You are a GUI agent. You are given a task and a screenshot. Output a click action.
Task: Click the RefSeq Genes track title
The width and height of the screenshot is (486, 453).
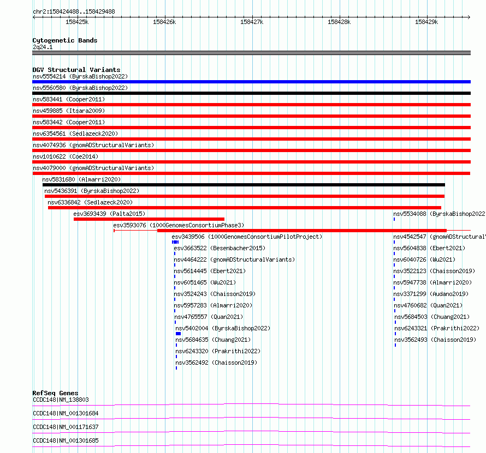[x=55, y=393]
